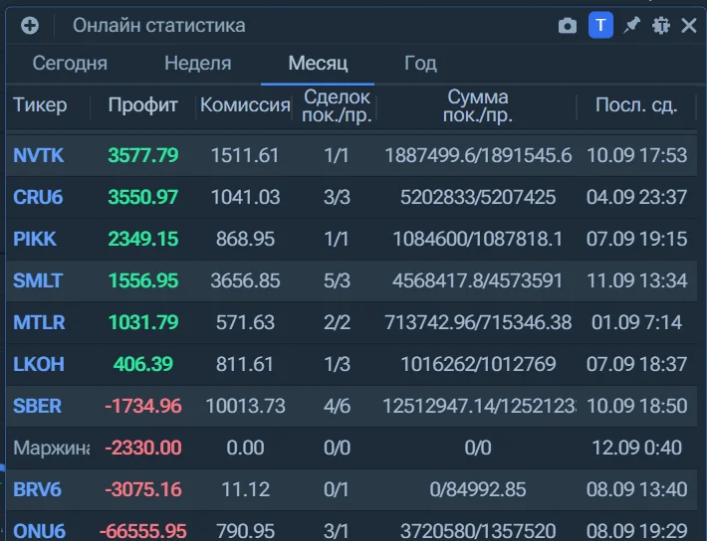Switch to the Сегодня tab
This screenshot has width=707, height=541.
pos(70,63)
